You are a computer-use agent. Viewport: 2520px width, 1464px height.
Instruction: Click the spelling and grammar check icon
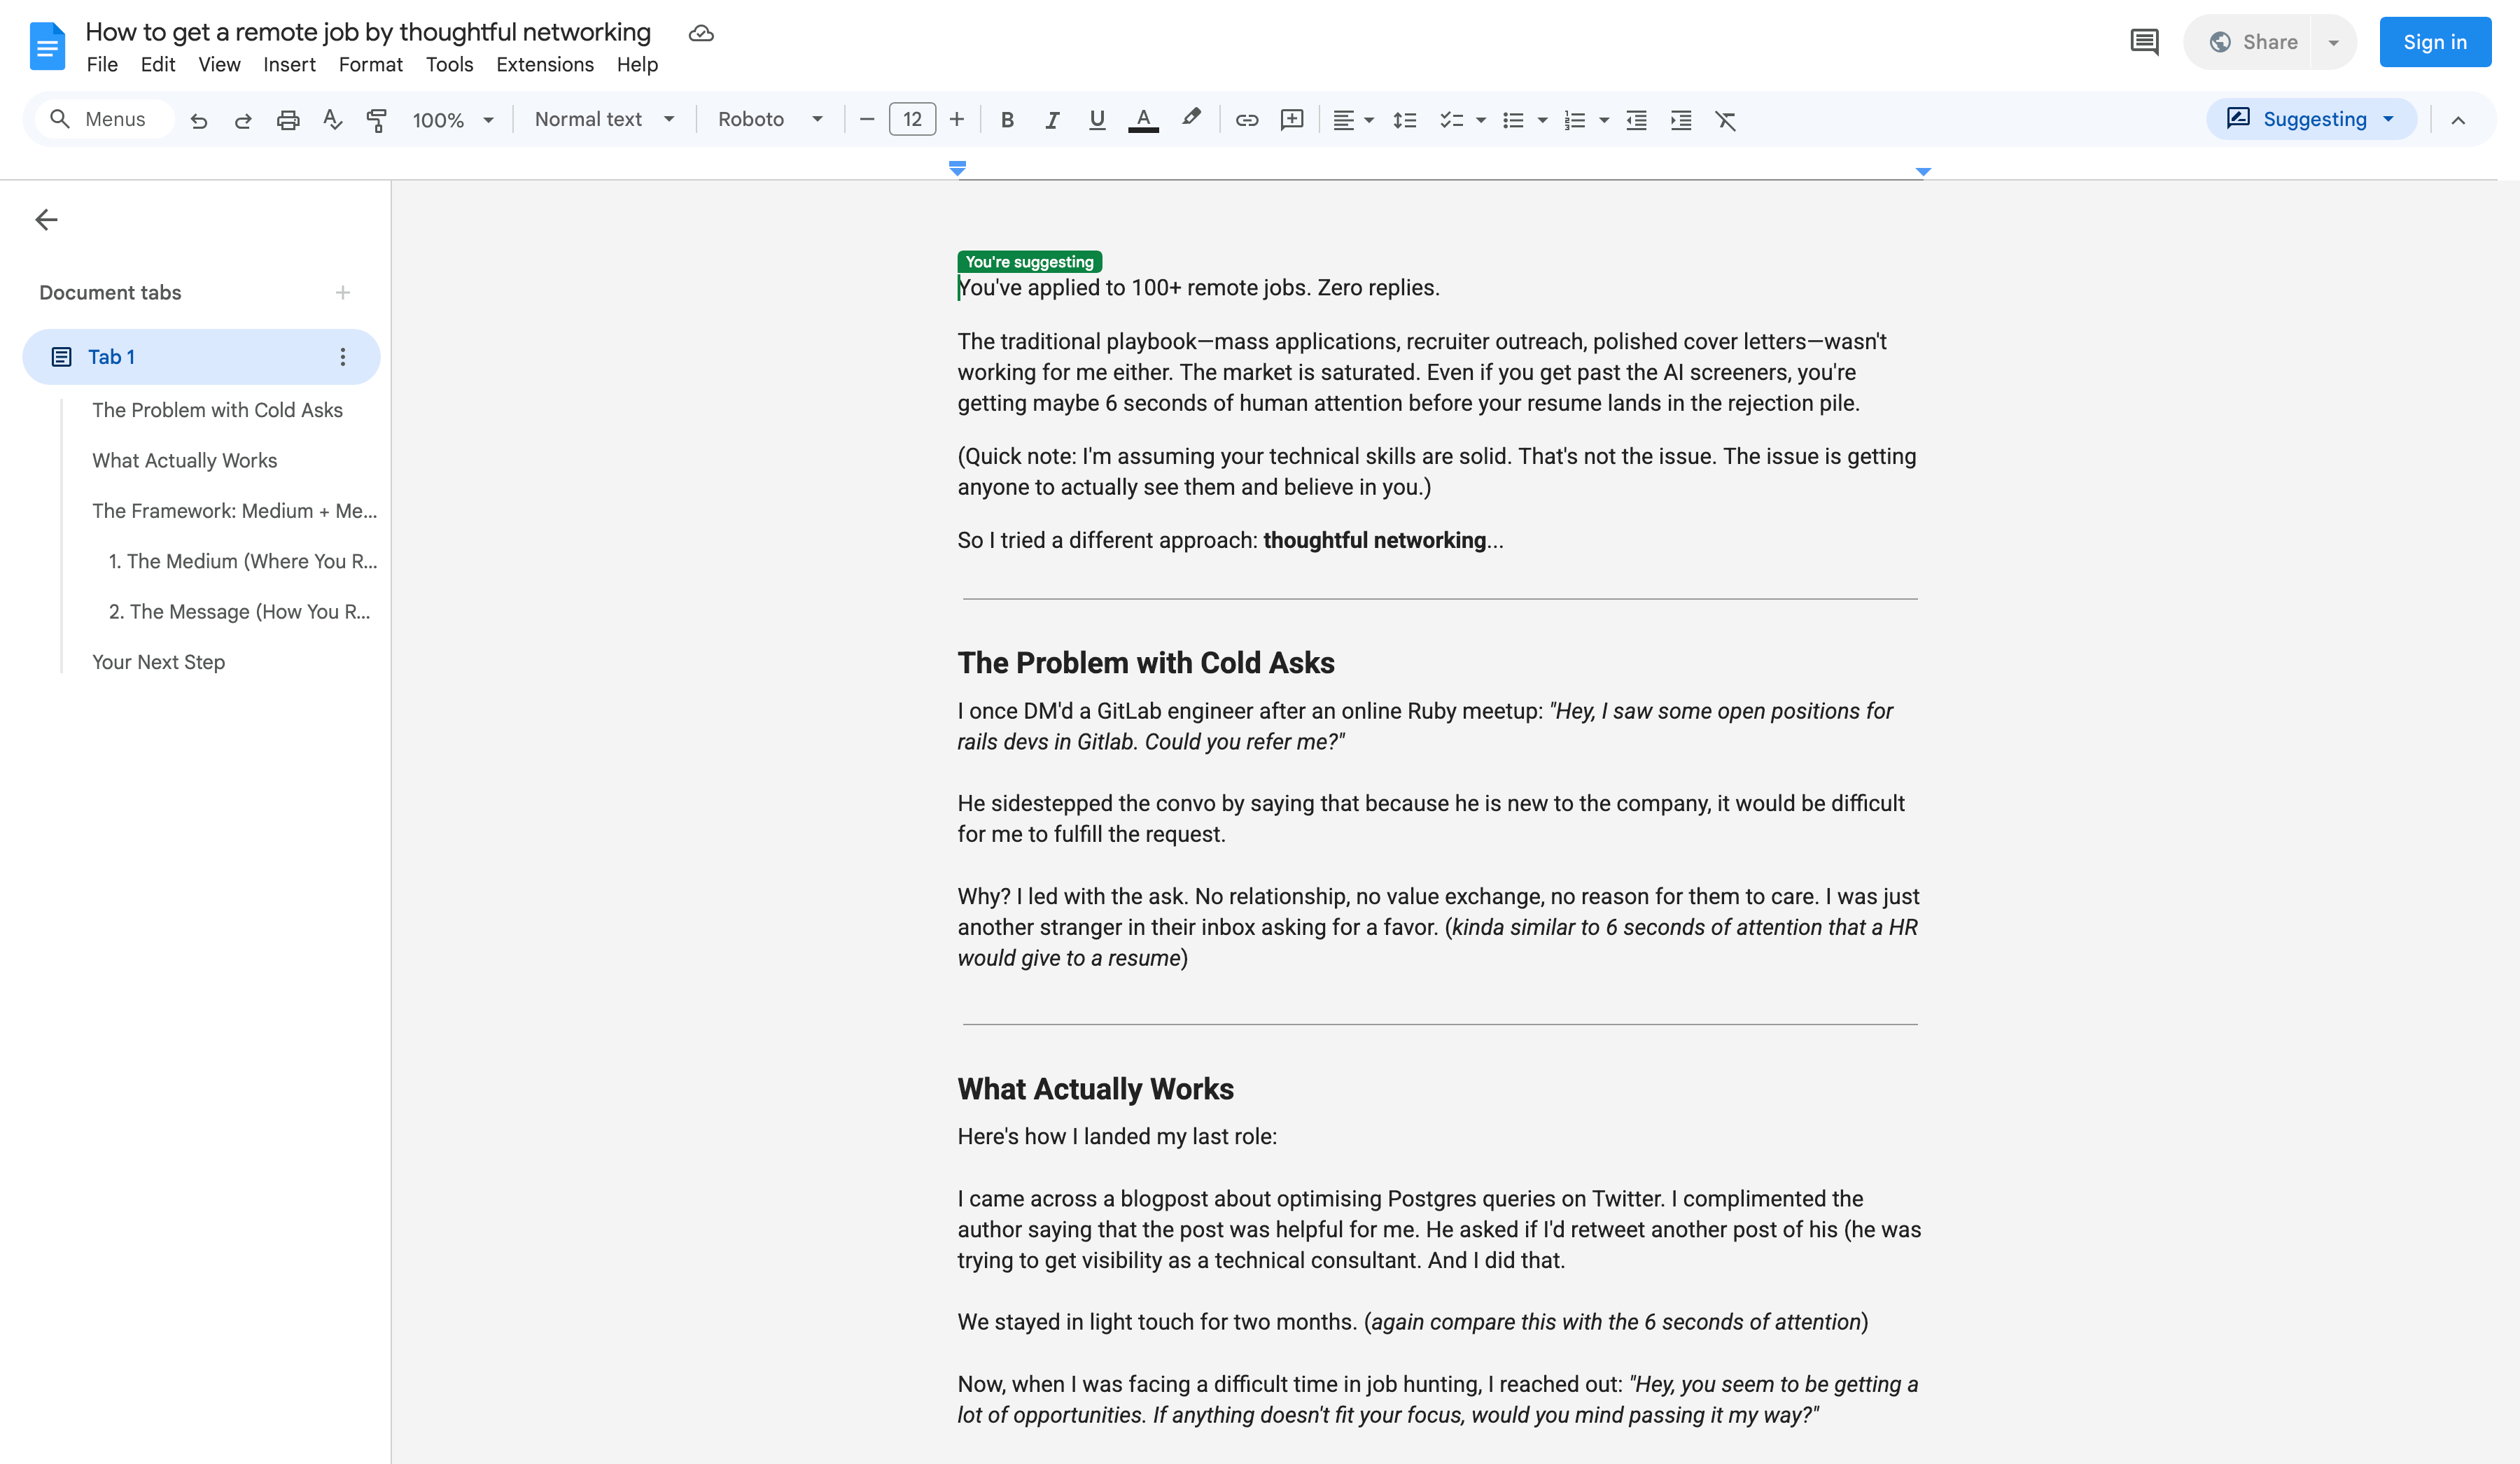point(333,120)
